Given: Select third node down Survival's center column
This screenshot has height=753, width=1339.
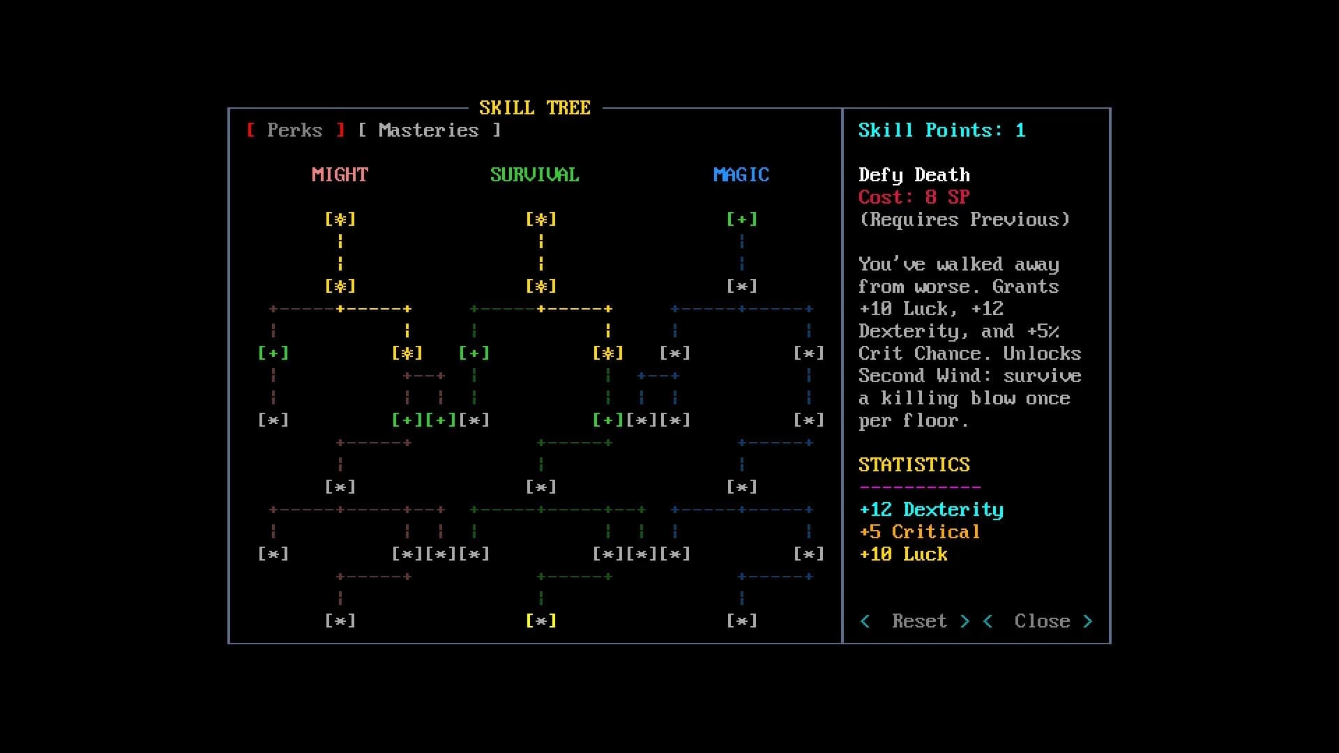Looking at the screenshot, I should click(x=541, y=487).
